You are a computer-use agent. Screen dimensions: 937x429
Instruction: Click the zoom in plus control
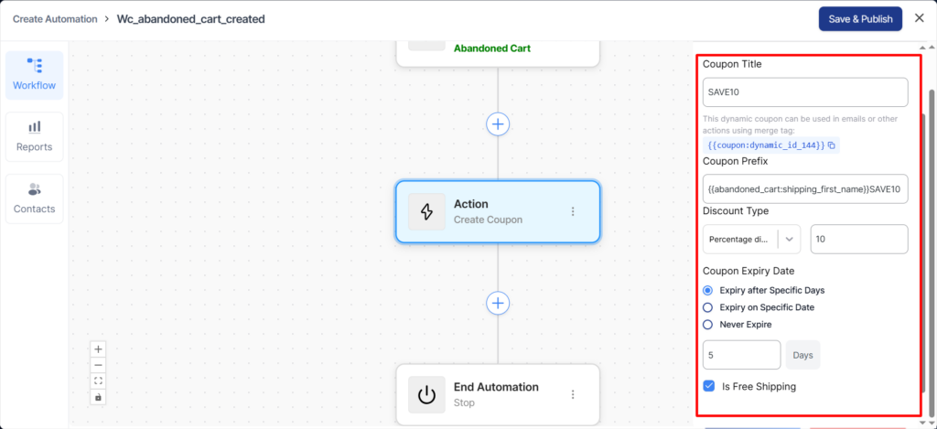99,349
